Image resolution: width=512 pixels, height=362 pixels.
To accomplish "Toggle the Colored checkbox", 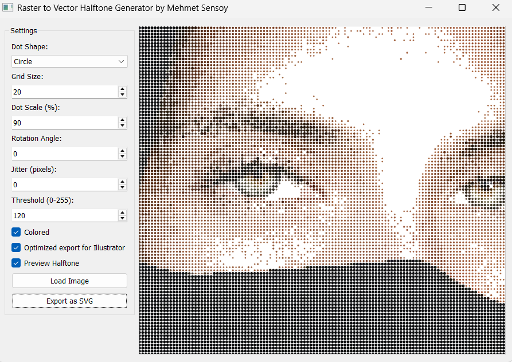I will pyautogui.click(x=16, y=232).
